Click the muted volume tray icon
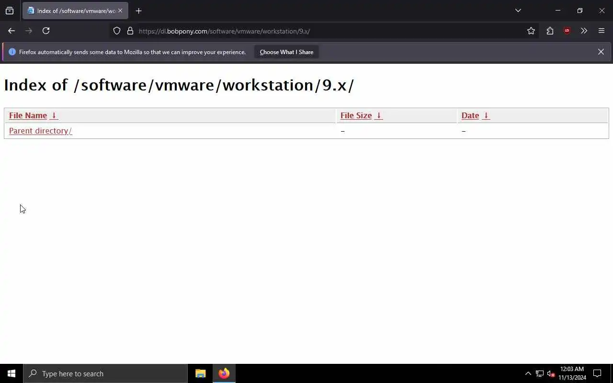 (551, 373)
